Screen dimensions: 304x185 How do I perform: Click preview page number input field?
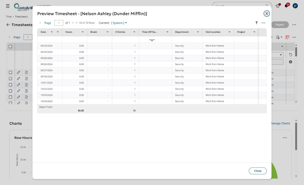point(59,23)
